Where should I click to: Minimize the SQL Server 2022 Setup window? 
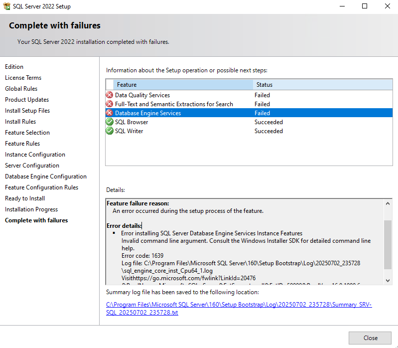point(342,6)
